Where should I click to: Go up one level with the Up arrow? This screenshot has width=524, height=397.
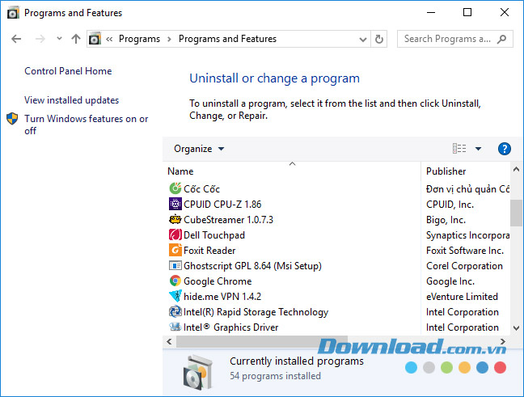[76, 39]
